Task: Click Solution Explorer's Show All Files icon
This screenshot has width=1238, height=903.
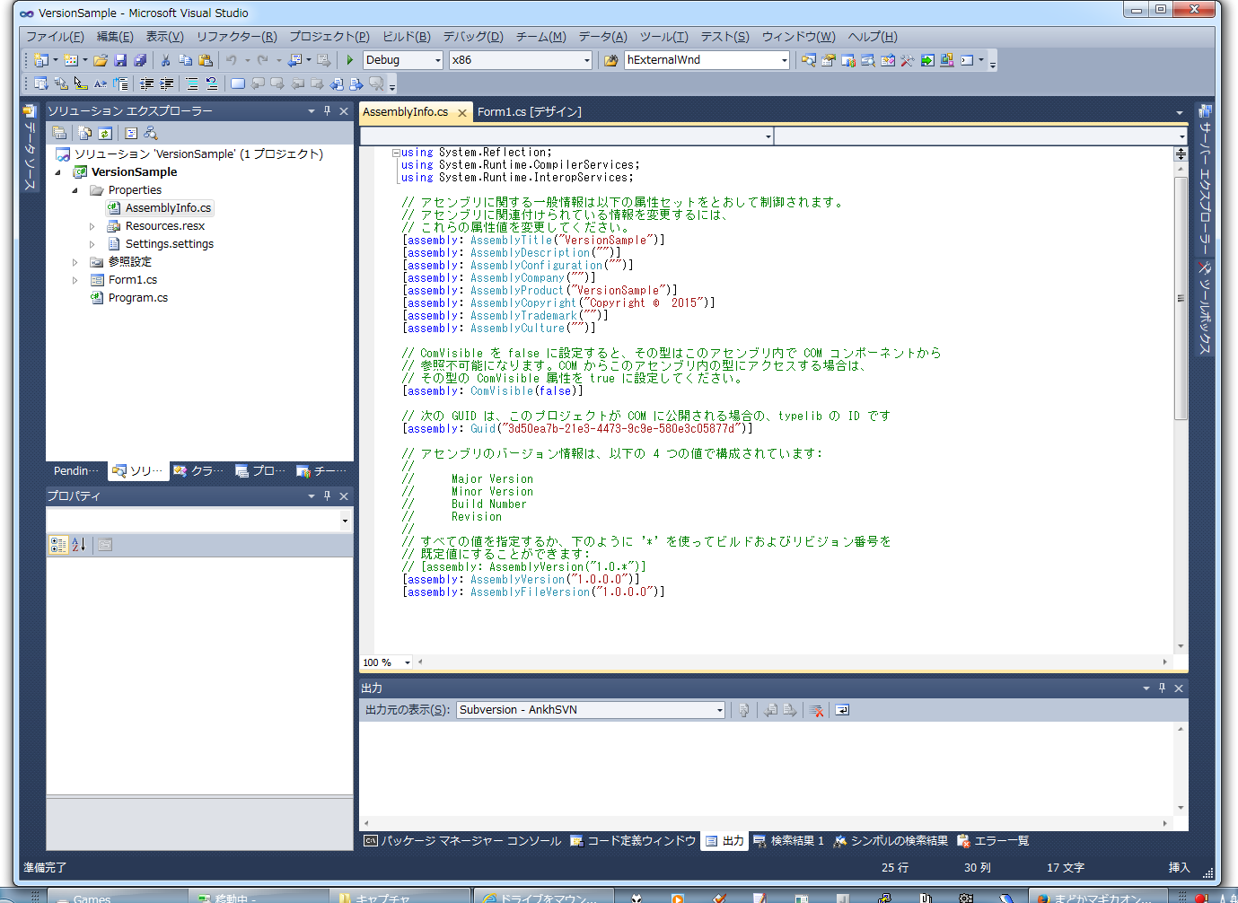Action: [85, 133]
